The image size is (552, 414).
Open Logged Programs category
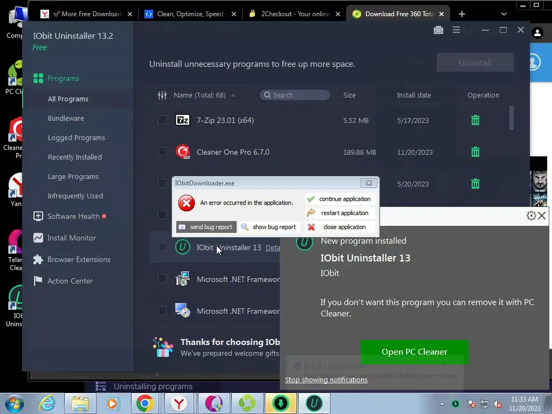click(x=77, y=137)
